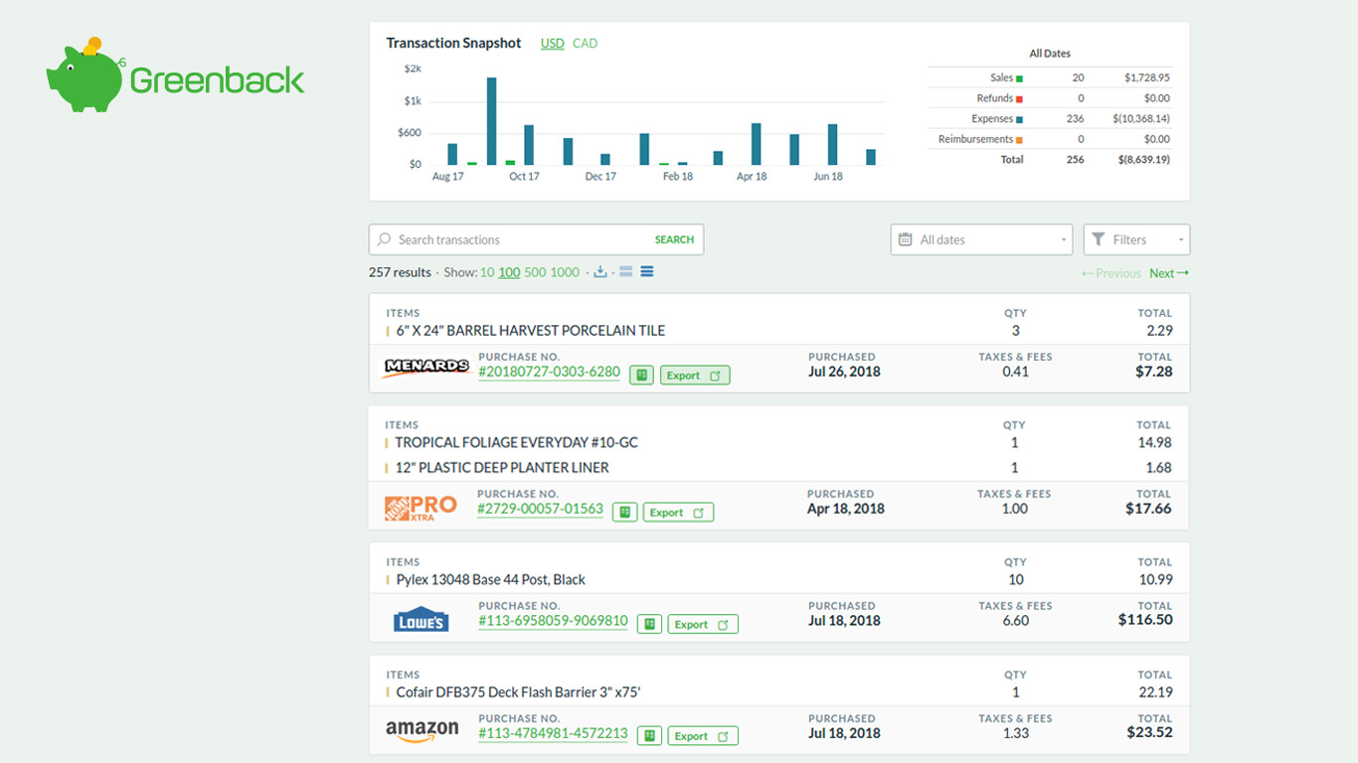Viewport: 1358px width, 763px height.
Task: Click the Lowe's store logo
Action: [x=421, y=618]
